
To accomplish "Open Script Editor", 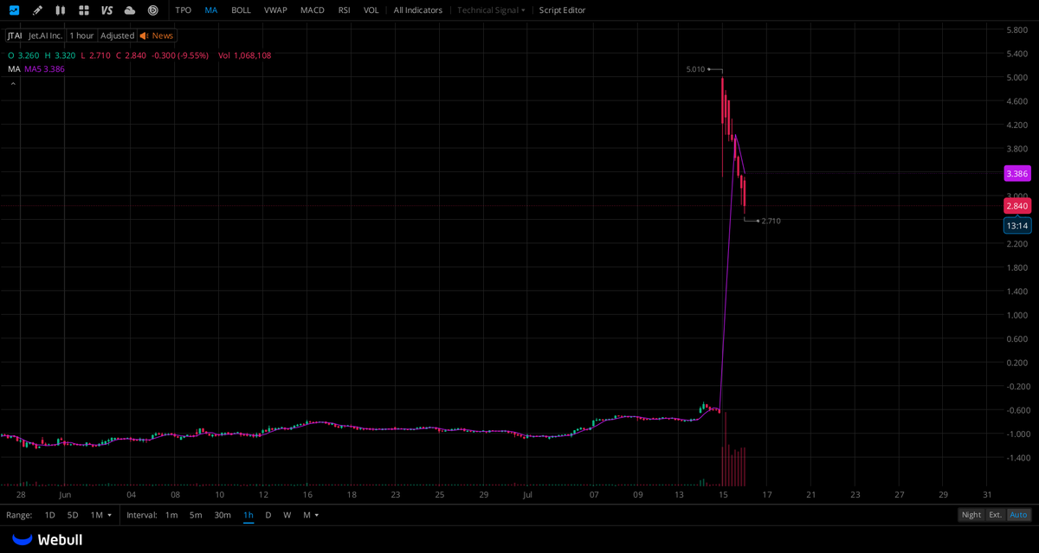I will (562, 10).
